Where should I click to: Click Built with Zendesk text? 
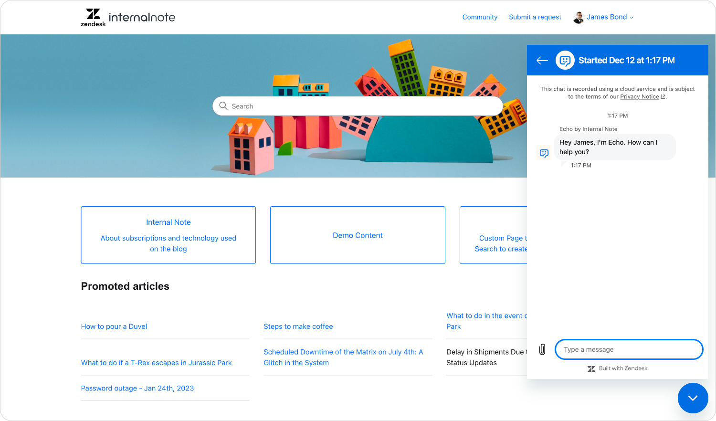pos(623,368)
